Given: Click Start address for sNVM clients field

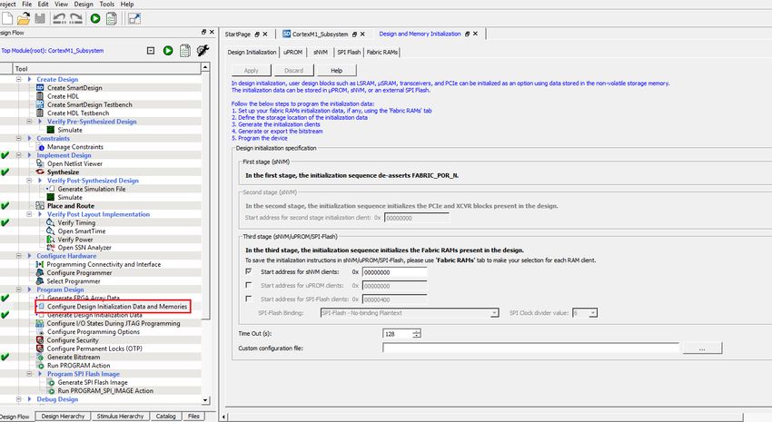Looking at the screenshot, I should point(394,272).
